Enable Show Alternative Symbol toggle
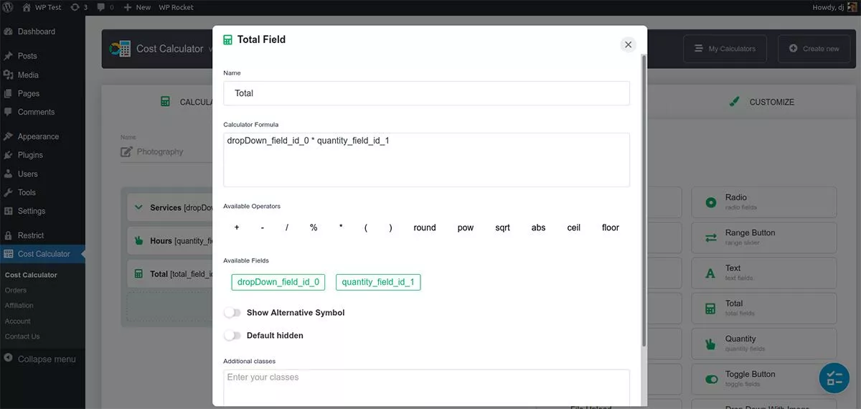 232,313
